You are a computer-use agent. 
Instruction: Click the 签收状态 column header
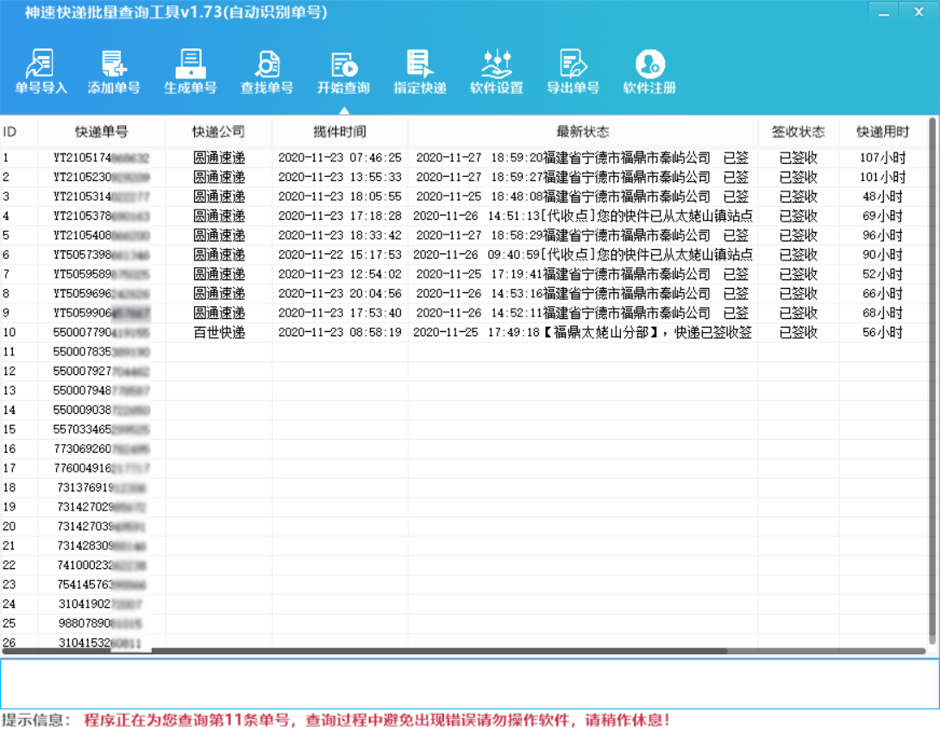798,132
